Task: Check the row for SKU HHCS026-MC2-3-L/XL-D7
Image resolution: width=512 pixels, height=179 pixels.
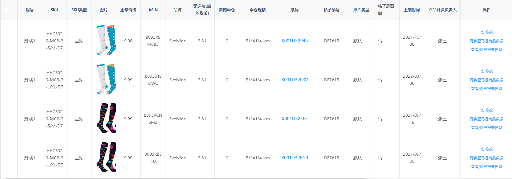Action: coord(6,158)
